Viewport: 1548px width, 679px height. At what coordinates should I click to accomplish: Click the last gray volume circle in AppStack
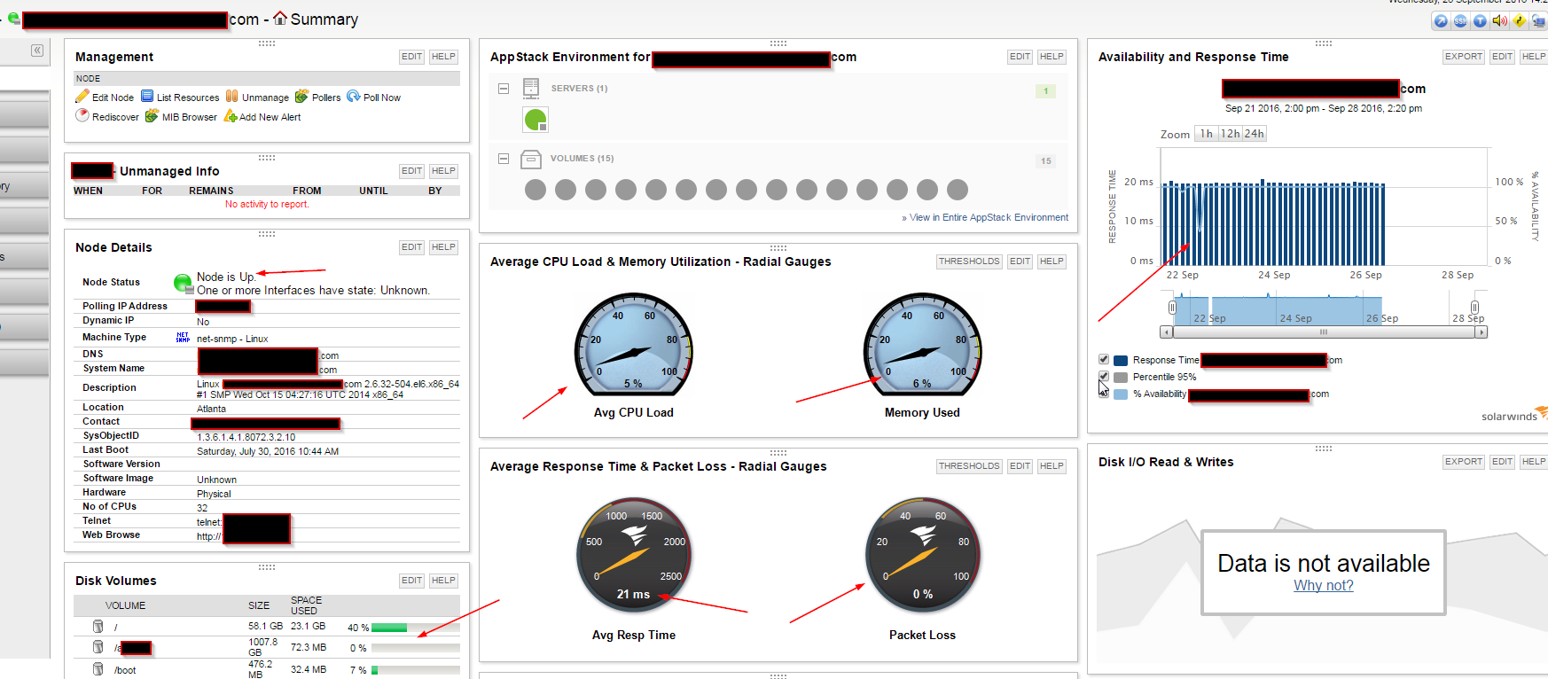[958, 190]
